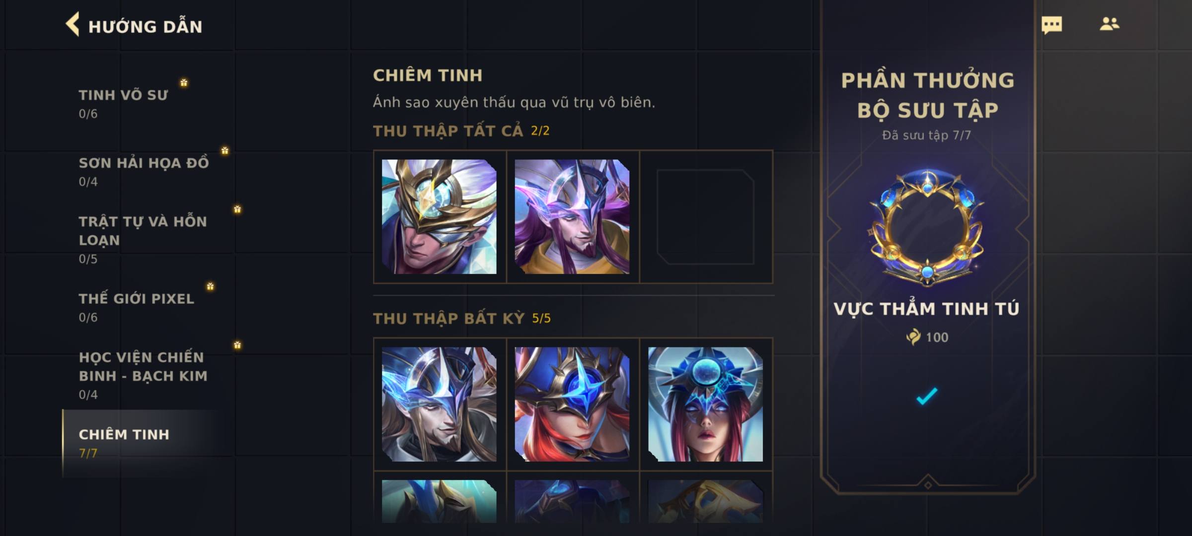This screenshot has width=1192, height=536.
Task: Select Học Viện Chiến Binh - Bạch Kim
Action: pyautogui.click(x=144, y=375)
